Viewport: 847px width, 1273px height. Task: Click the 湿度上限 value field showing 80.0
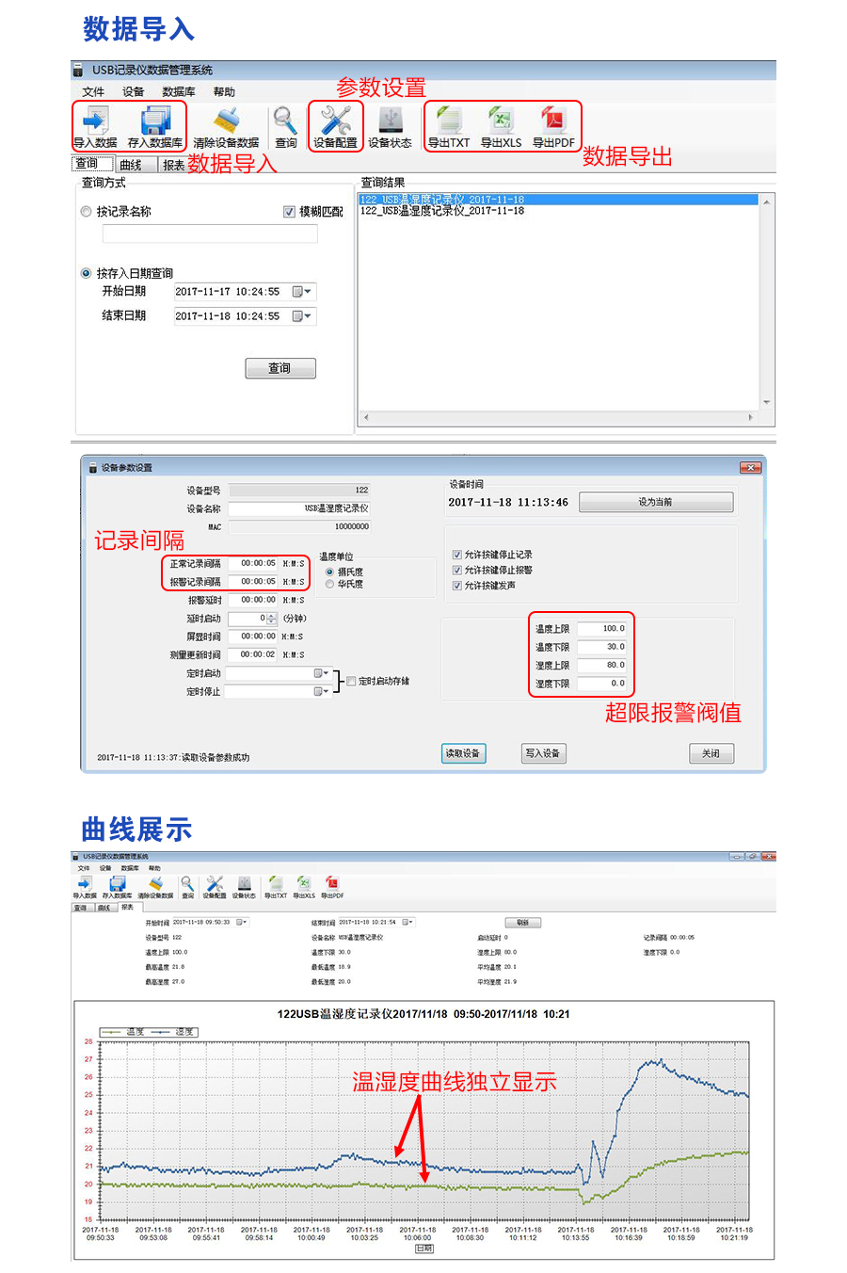coord(602,666)
